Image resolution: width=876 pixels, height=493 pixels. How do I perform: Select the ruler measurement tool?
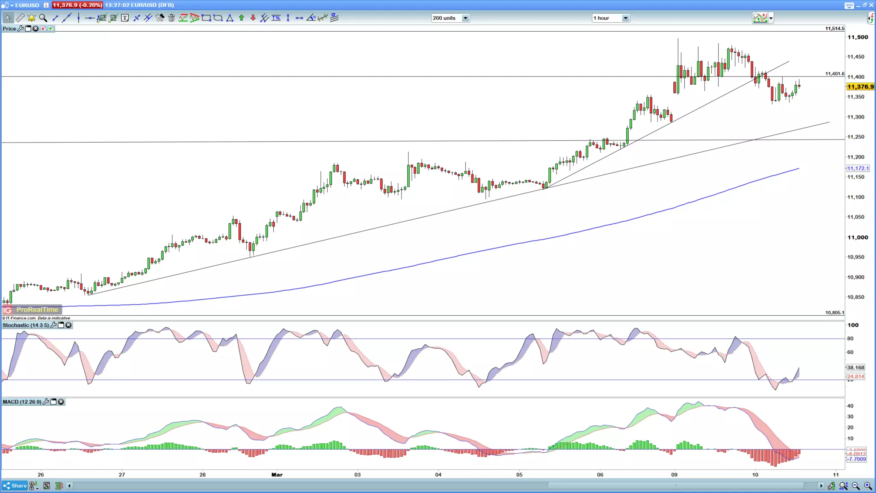pyautogui.click(x=20, y=18)
